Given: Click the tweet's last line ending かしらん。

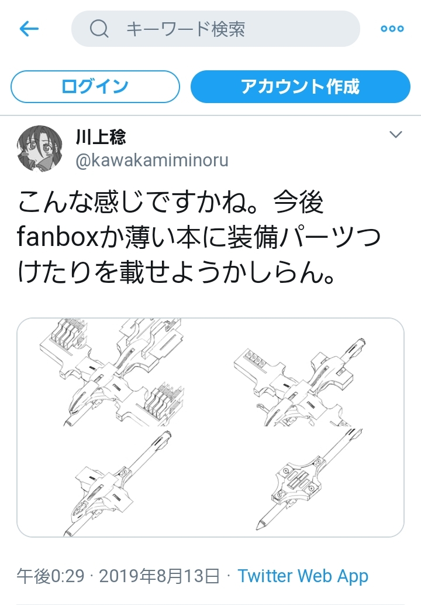Looking at the screenshot, I should pyautogui.click(x=175, y=272).
